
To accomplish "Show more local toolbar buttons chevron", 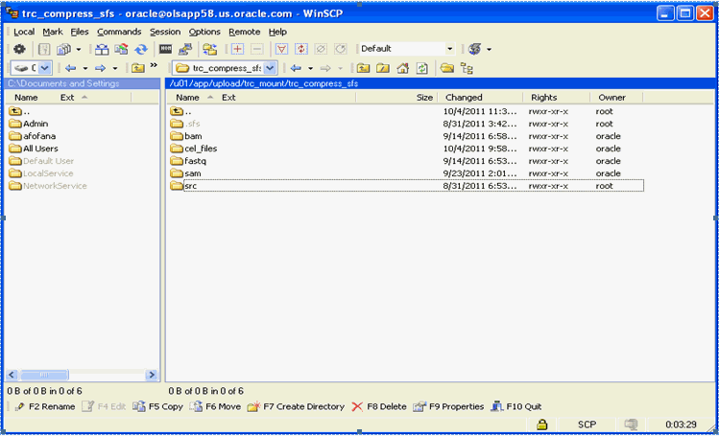I will pos(154,65).
